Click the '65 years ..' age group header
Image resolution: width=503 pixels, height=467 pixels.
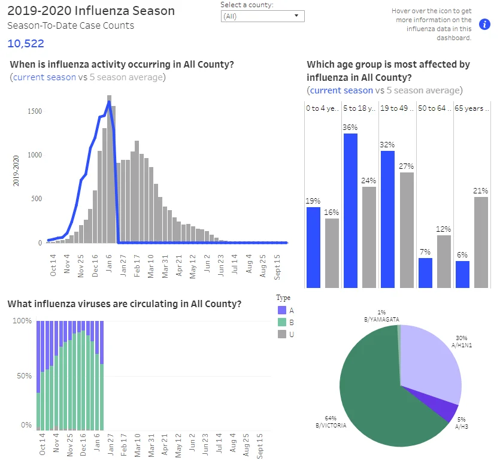[x=472, y=108]
